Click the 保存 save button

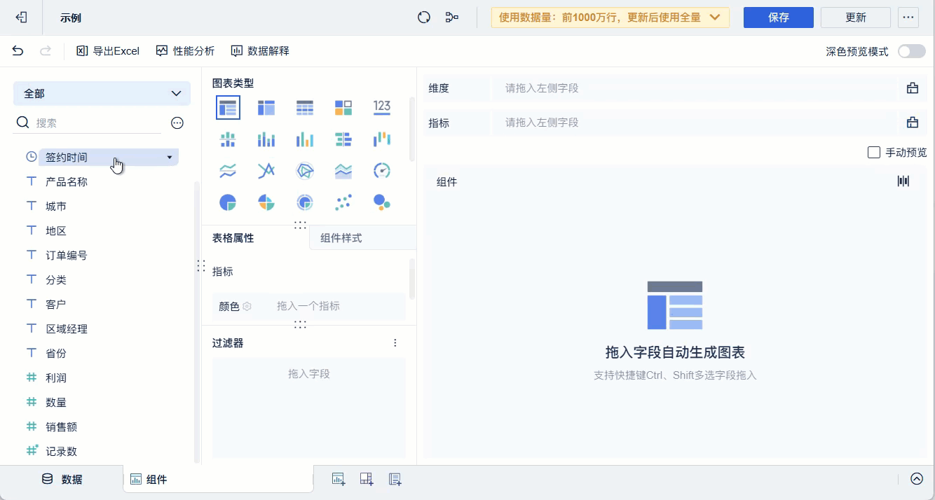[x=779, y=18]
